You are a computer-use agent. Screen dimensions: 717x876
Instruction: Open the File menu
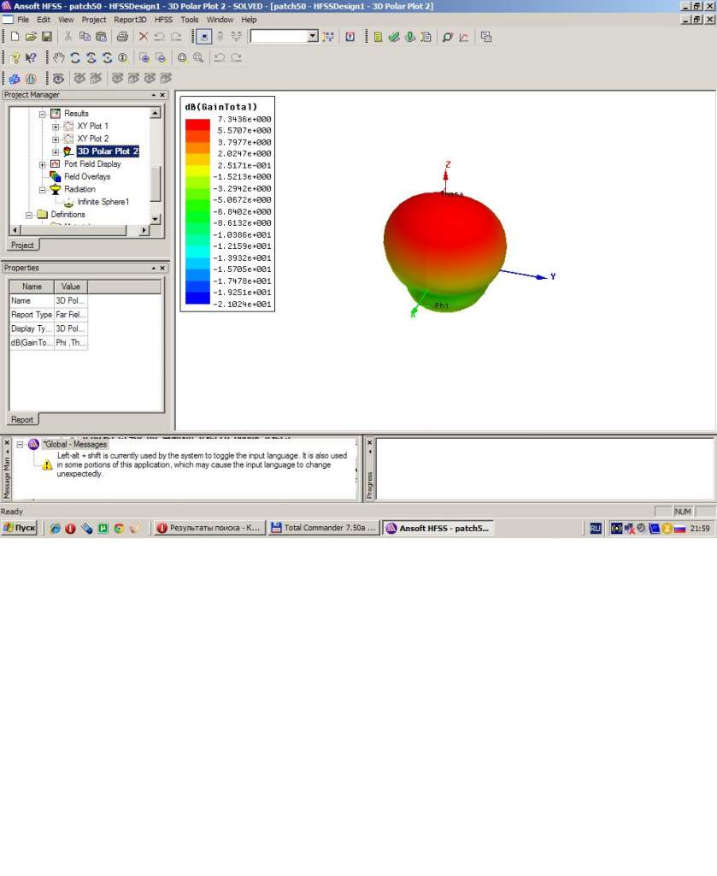tap(23, 20)
